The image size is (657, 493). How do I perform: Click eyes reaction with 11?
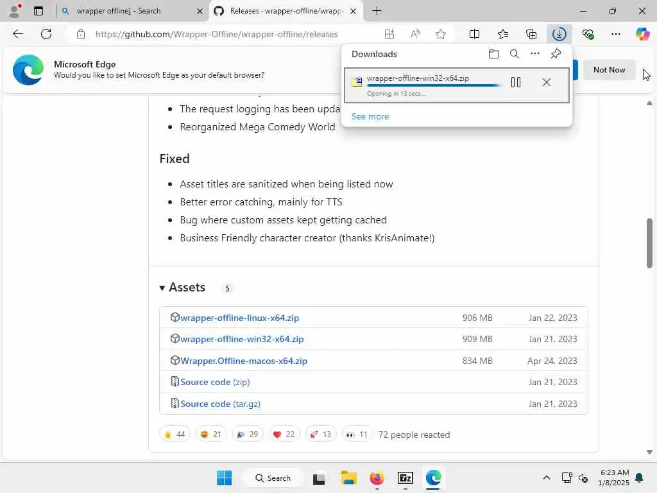(x=357, y=435)
